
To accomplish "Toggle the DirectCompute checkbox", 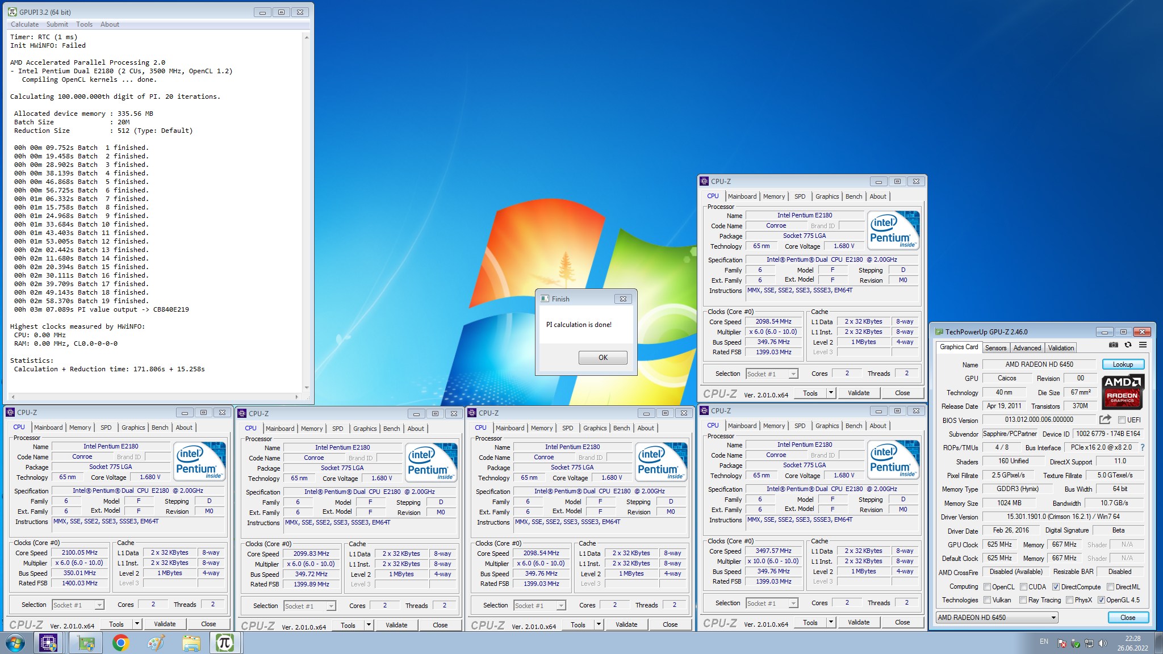I will pos(1056,587).
